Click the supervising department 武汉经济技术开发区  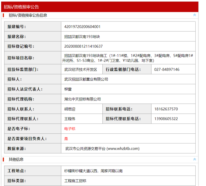80,69
